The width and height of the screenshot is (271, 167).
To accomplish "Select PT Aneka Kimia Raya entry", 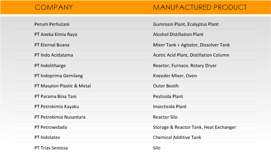I will click(x=56, y=34).
